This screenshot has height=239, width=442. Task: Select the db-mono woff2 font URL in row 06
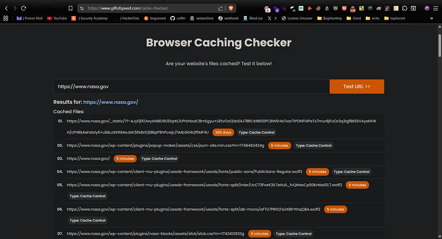tap(193, 209)
